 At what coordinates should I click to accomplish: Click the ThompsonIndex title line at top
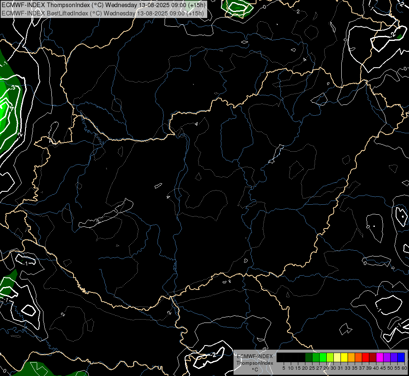(x=104, y=5)
